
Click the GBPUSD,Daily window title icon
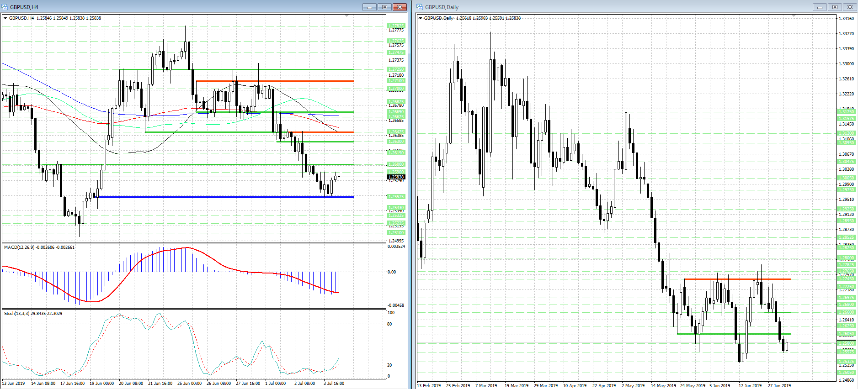tap(420, 7)
